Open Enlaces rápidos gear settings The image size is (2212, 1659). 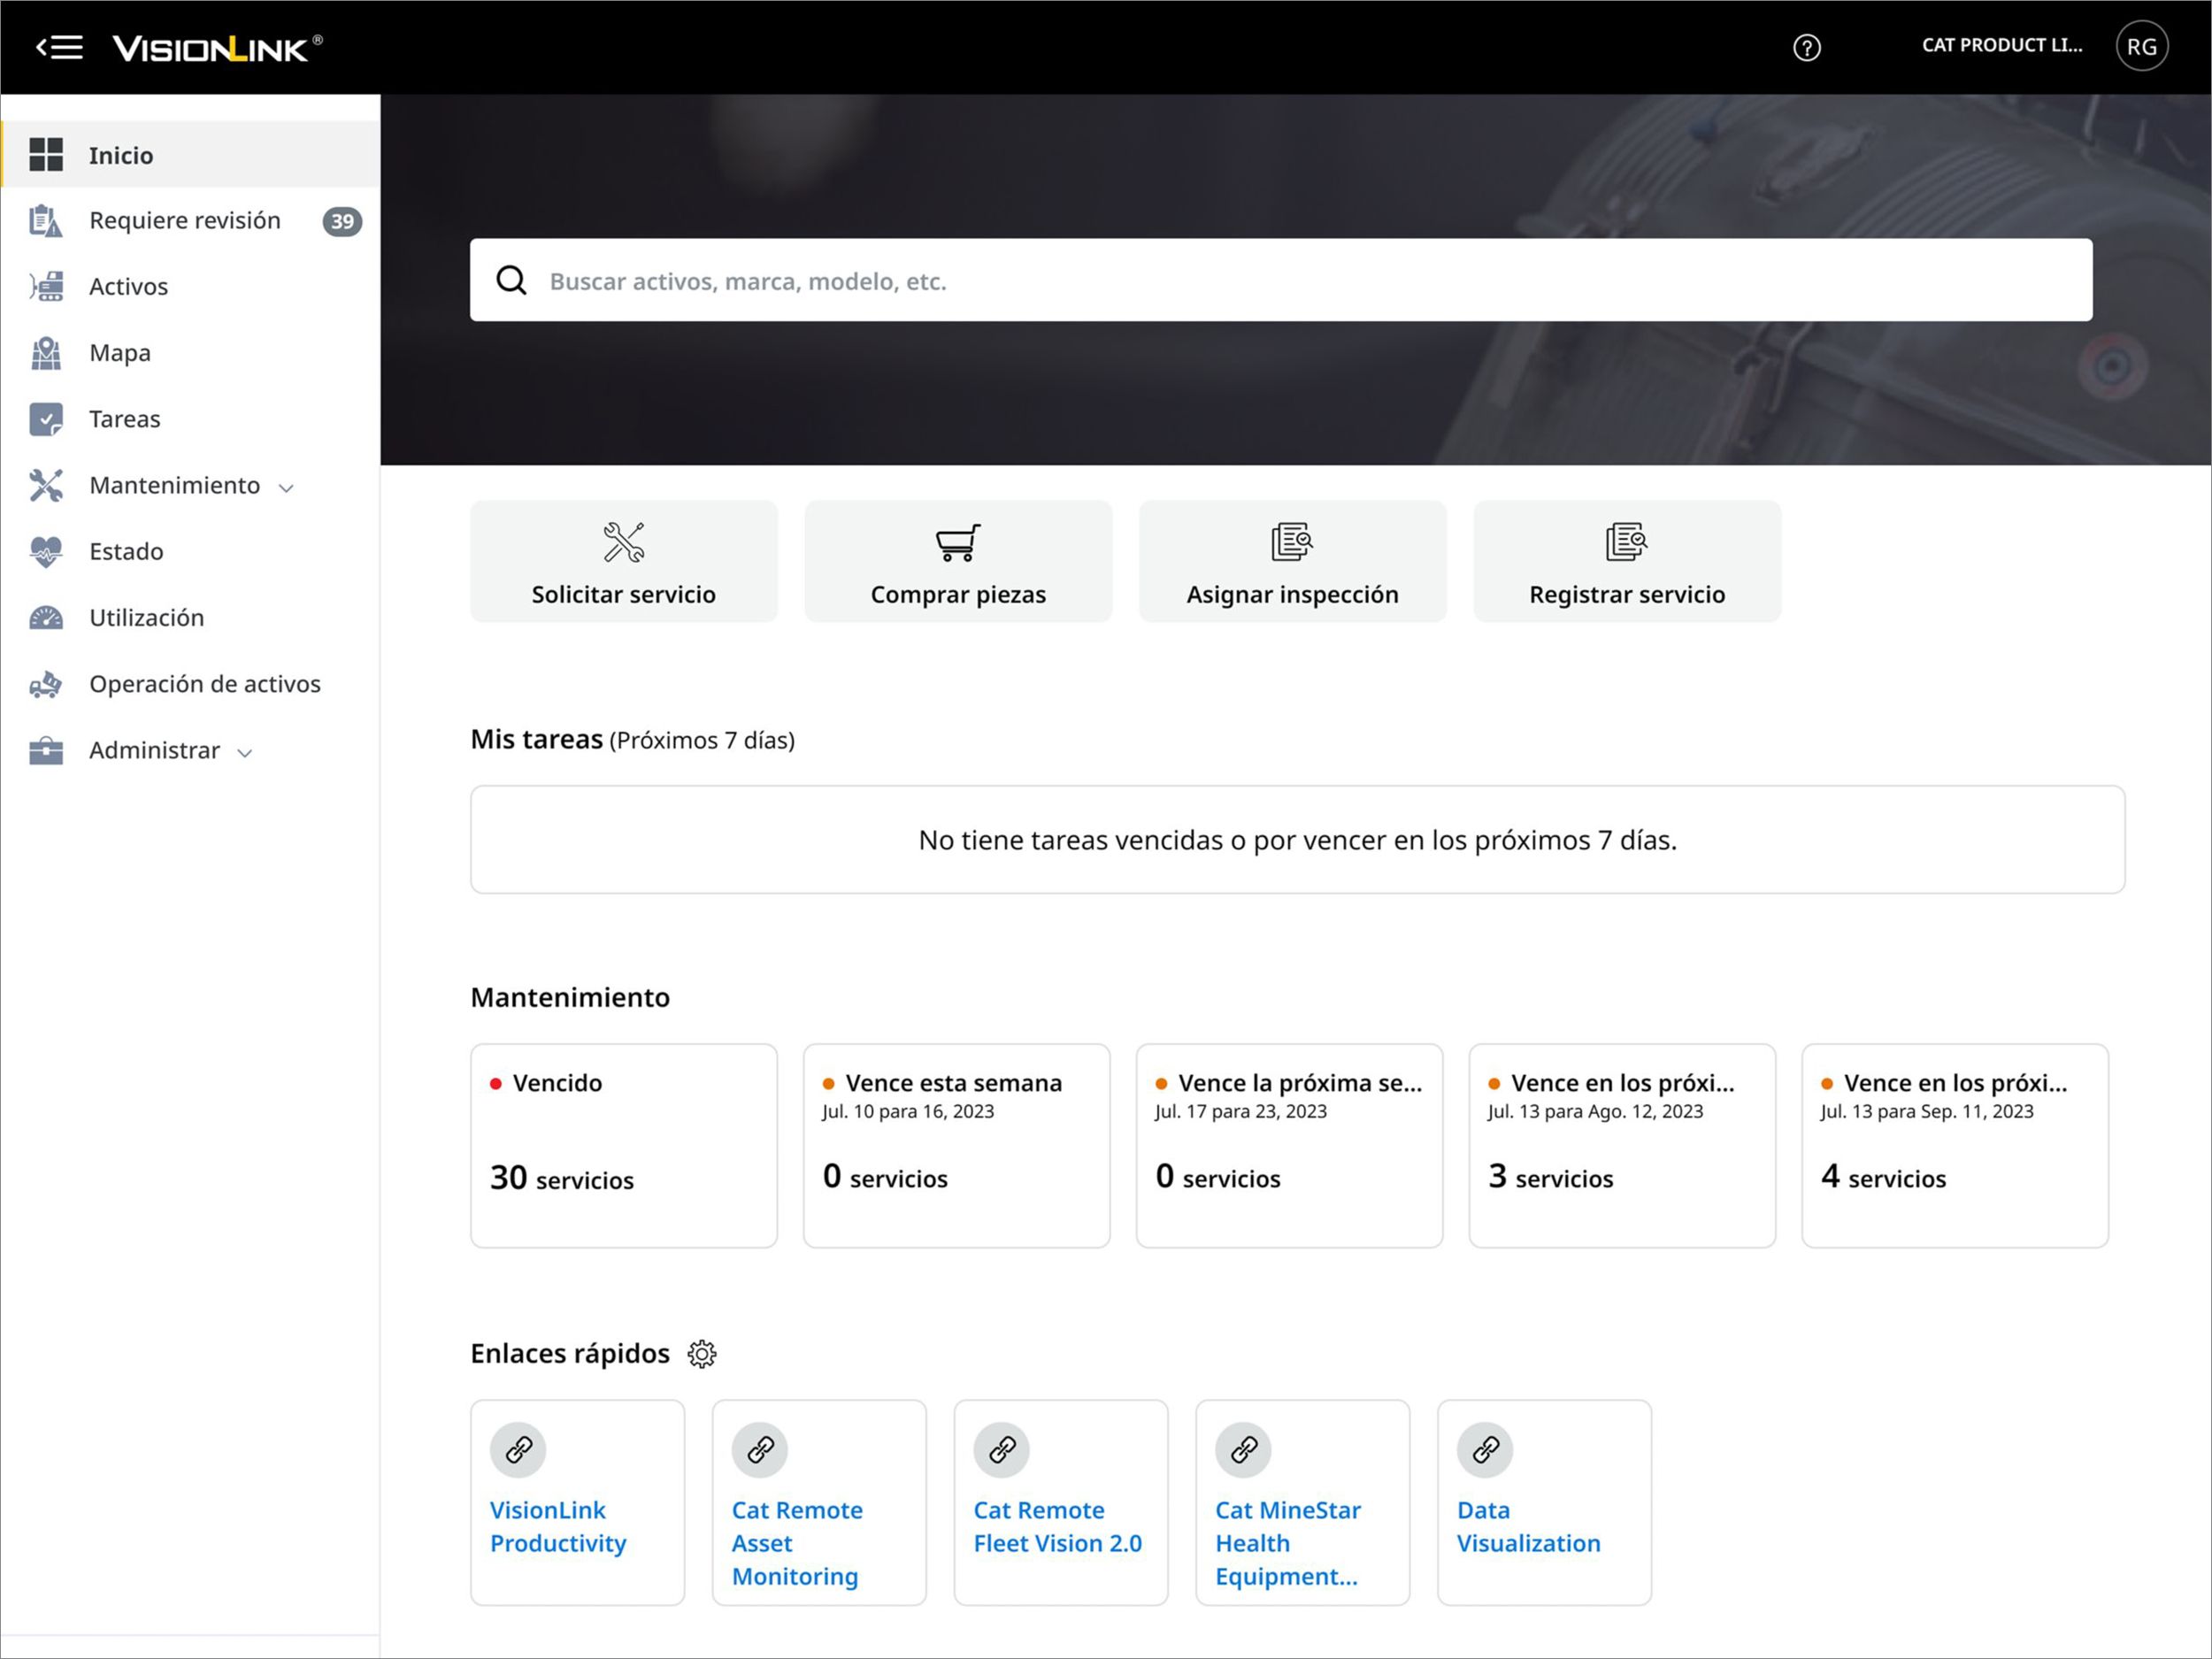(x=702, y=1353)
